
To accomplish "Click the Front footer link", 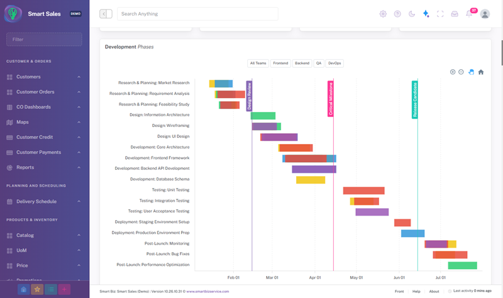I will pos(399,291).
